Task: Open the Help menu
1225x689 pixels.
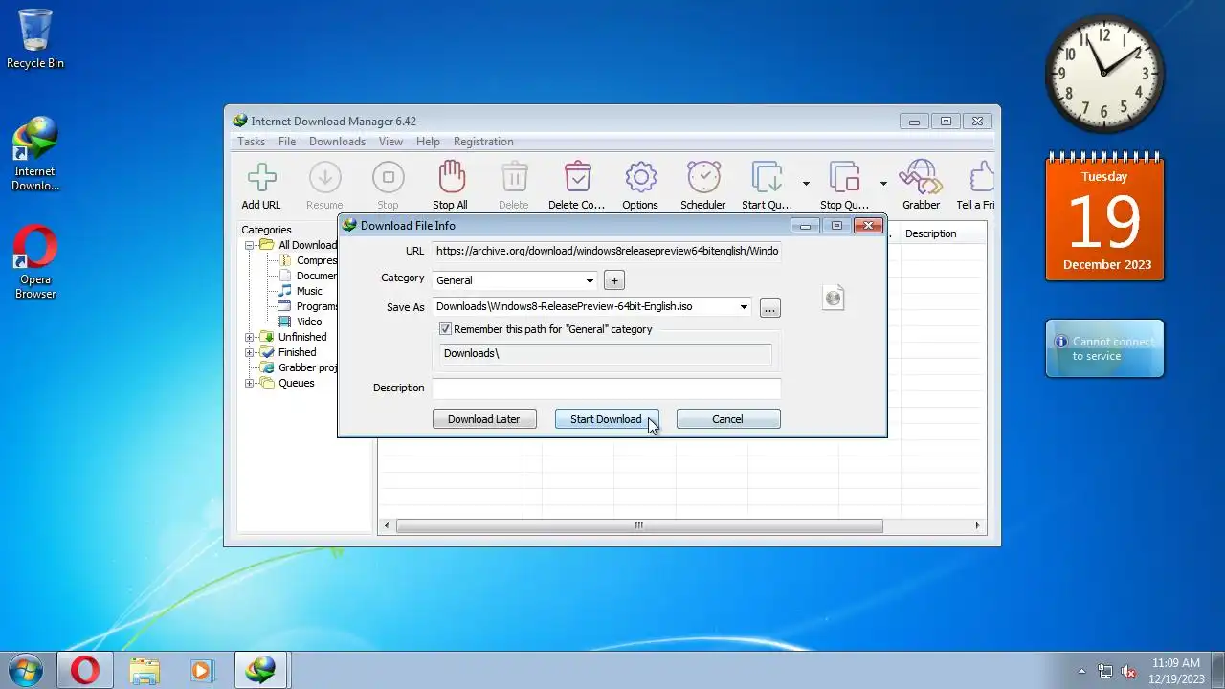Action: click(x=428, y=142)
